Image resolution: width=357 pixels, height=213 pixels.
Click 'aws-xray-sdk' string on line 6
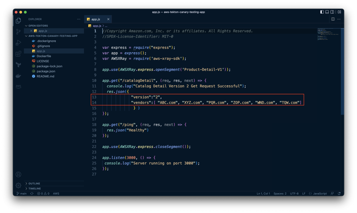click(167, 59)
